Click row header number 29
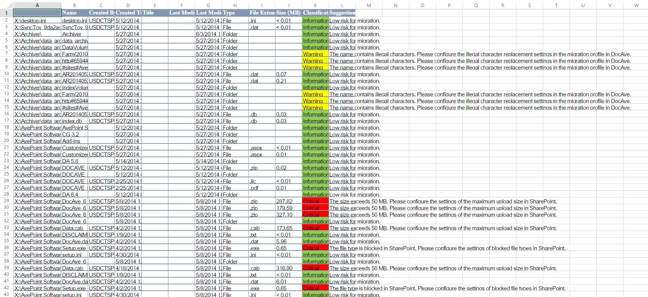The width and height of the screenshot is (648, 297). (6, 201)
